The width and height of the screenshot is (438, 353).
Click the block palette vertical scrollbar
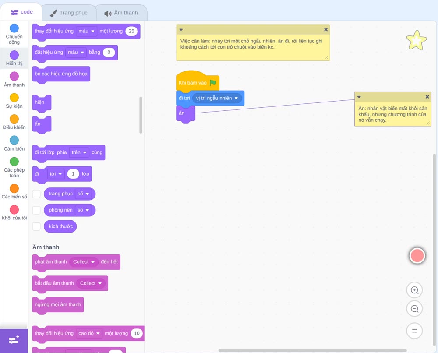tap(141, 115)
